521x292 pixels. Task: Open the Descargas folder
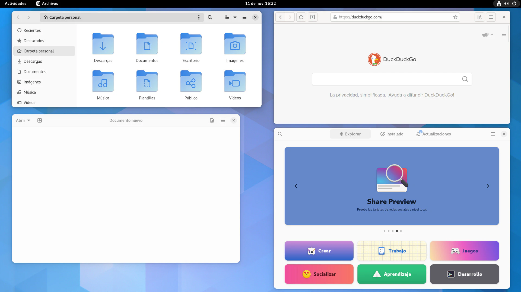(103, 48)
